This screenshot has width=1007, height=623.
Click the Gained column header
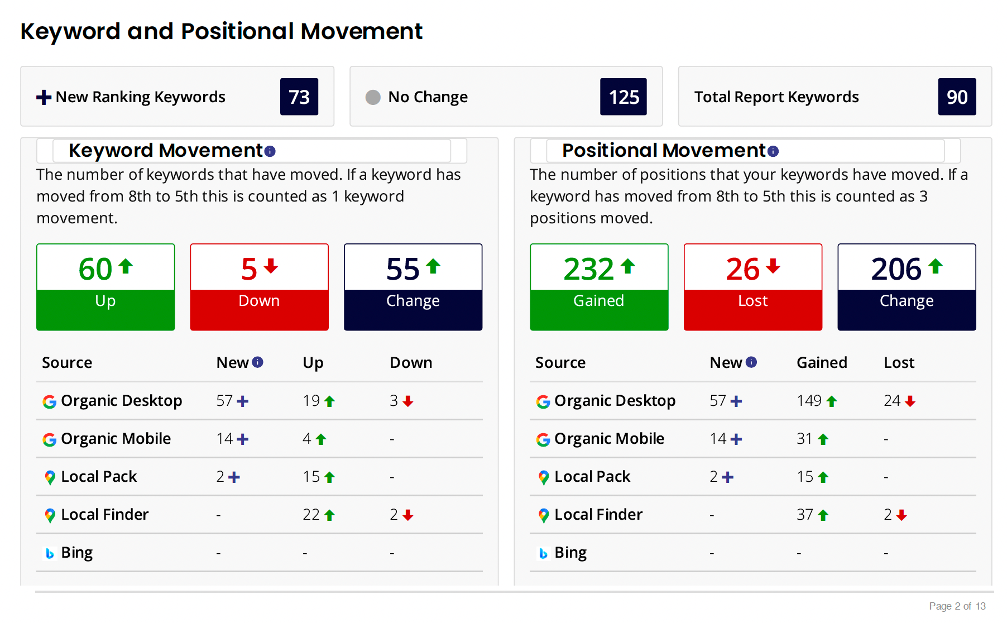822,363
